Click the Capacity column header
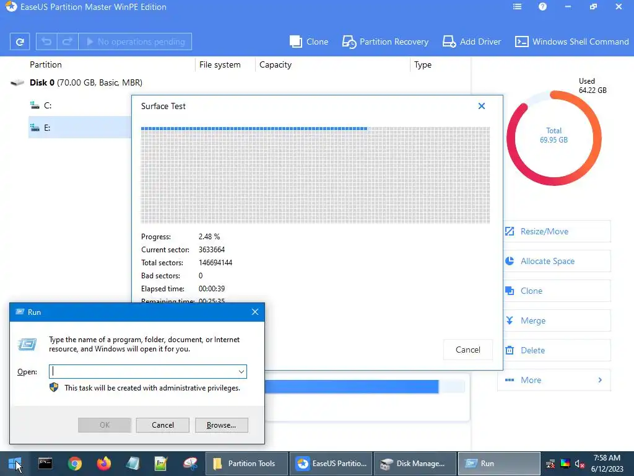634x476 pixels. tap(276, 64)
